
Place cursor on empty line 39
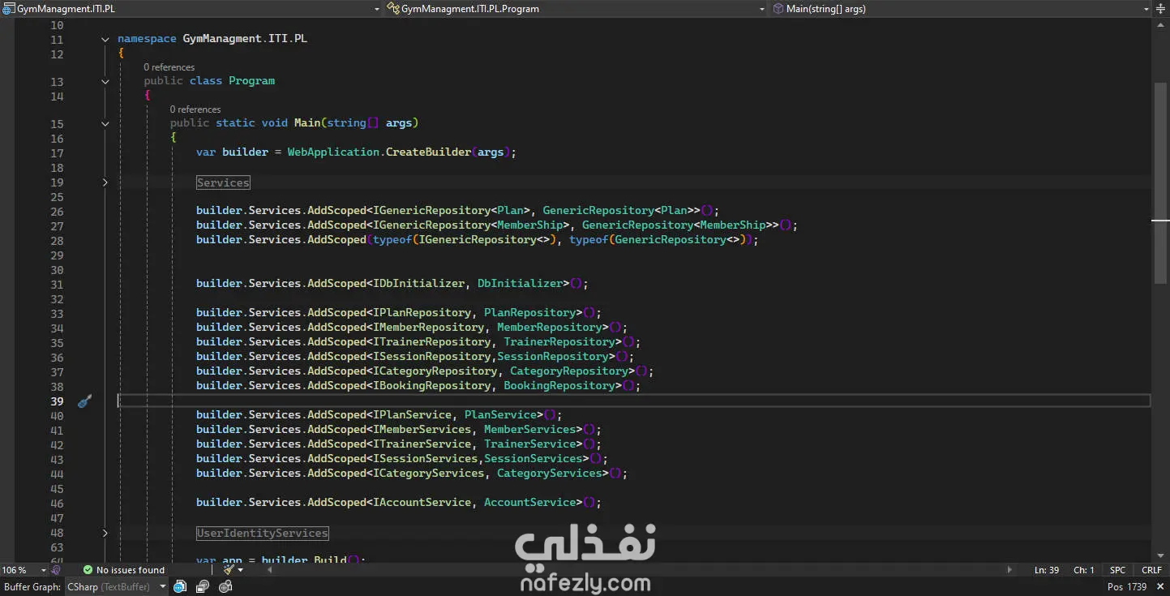pos(634,401)
